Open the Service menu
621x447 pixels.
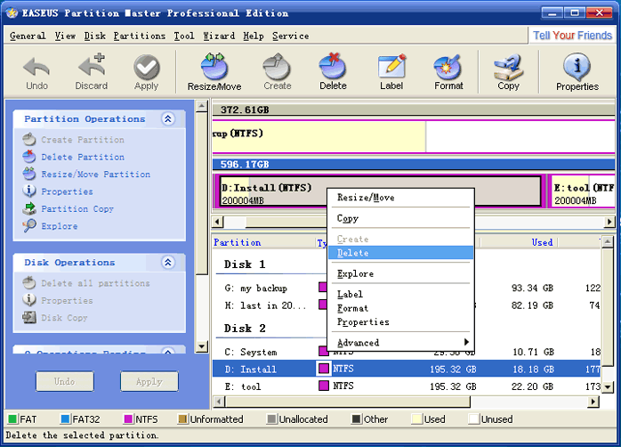[290, 36]
